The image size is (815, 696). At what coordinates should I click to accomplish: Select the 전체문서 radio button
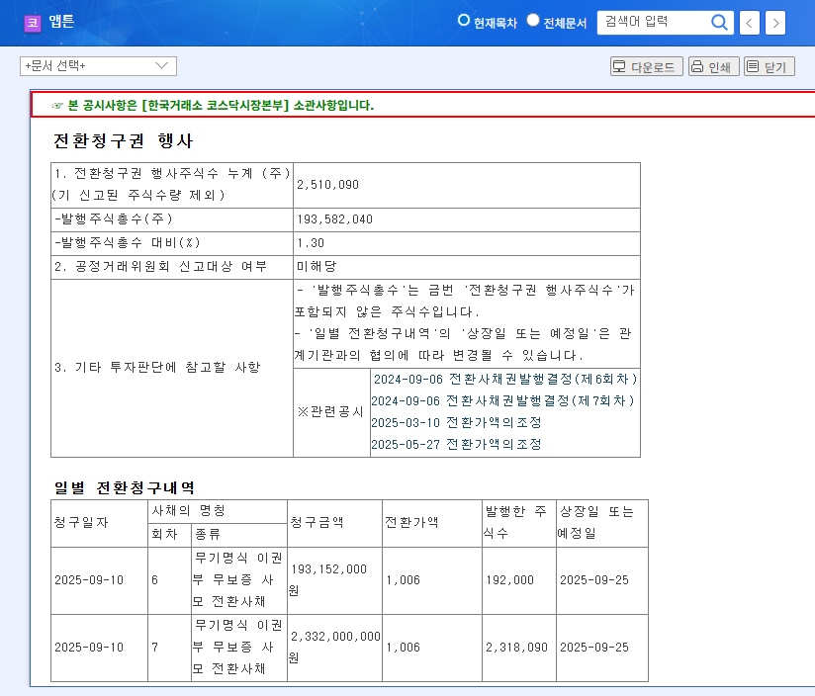533,20
